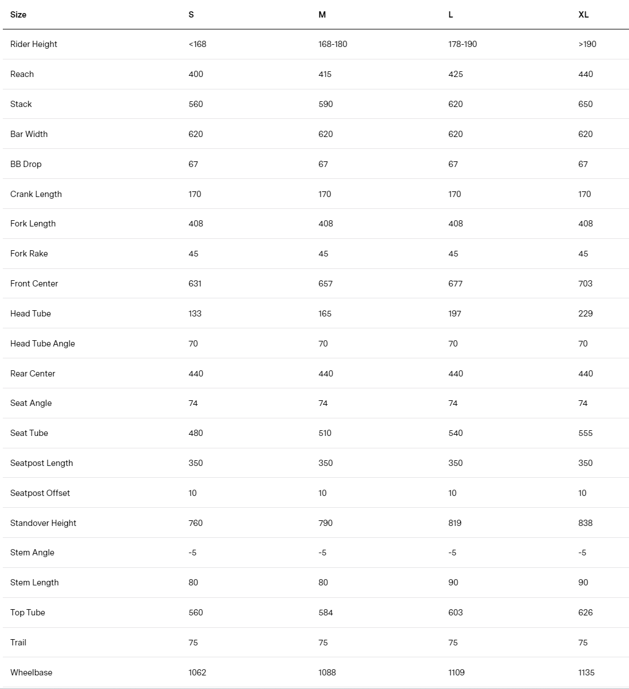The height and width of the screenshot is (689, 629).
Task: Click the XL size column header
Action: point(584,15)
